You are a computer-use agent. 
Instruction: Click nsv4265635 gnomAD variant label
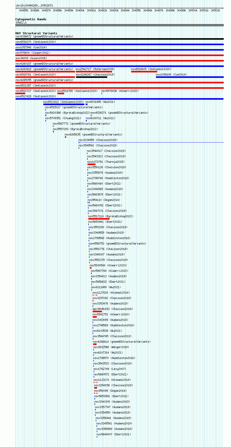(94, 134)
